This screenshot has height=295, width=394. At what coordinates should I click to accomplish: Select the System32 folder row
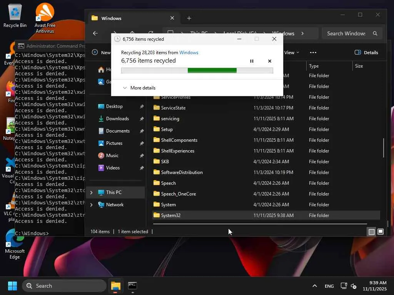pyautogui.click(x=266, y=215)
